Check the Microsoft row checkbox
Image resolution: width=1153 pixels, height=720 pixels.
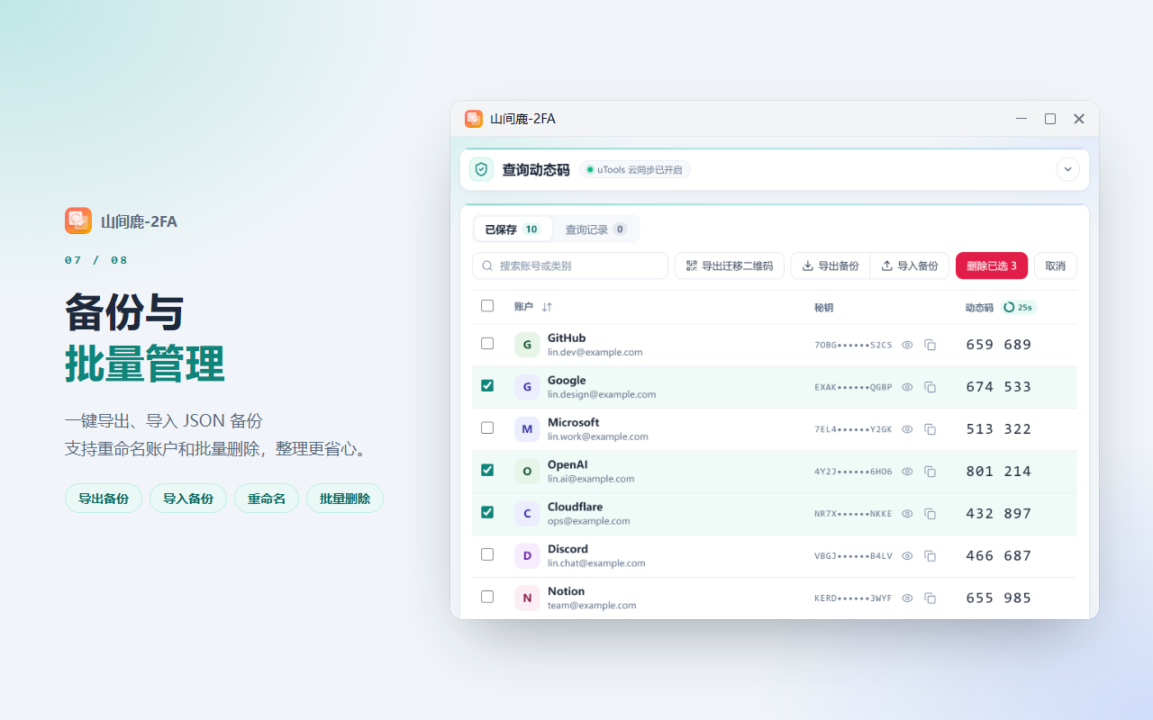click(x=487, y=427)
